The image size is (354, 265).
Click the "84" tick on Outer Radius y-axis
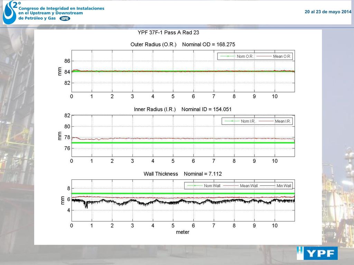(67, 72)
